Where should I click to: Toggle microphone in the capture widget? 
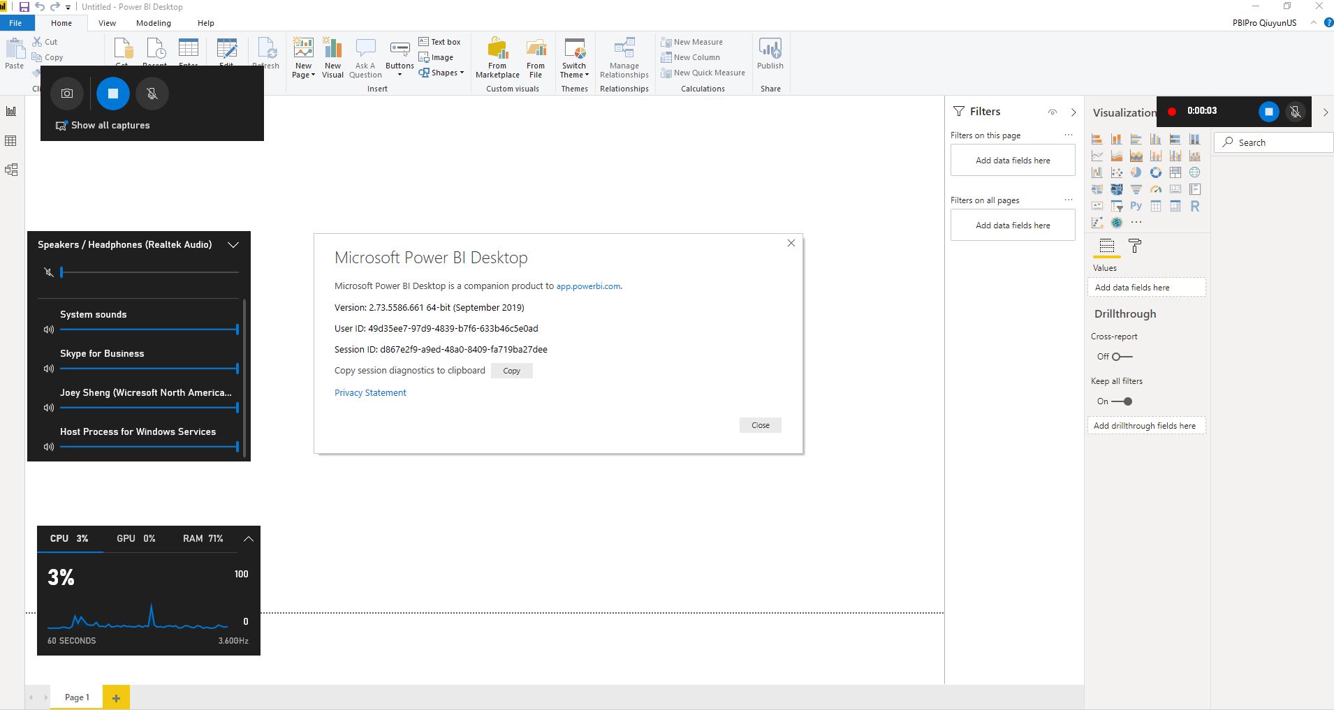coord(152,94)
